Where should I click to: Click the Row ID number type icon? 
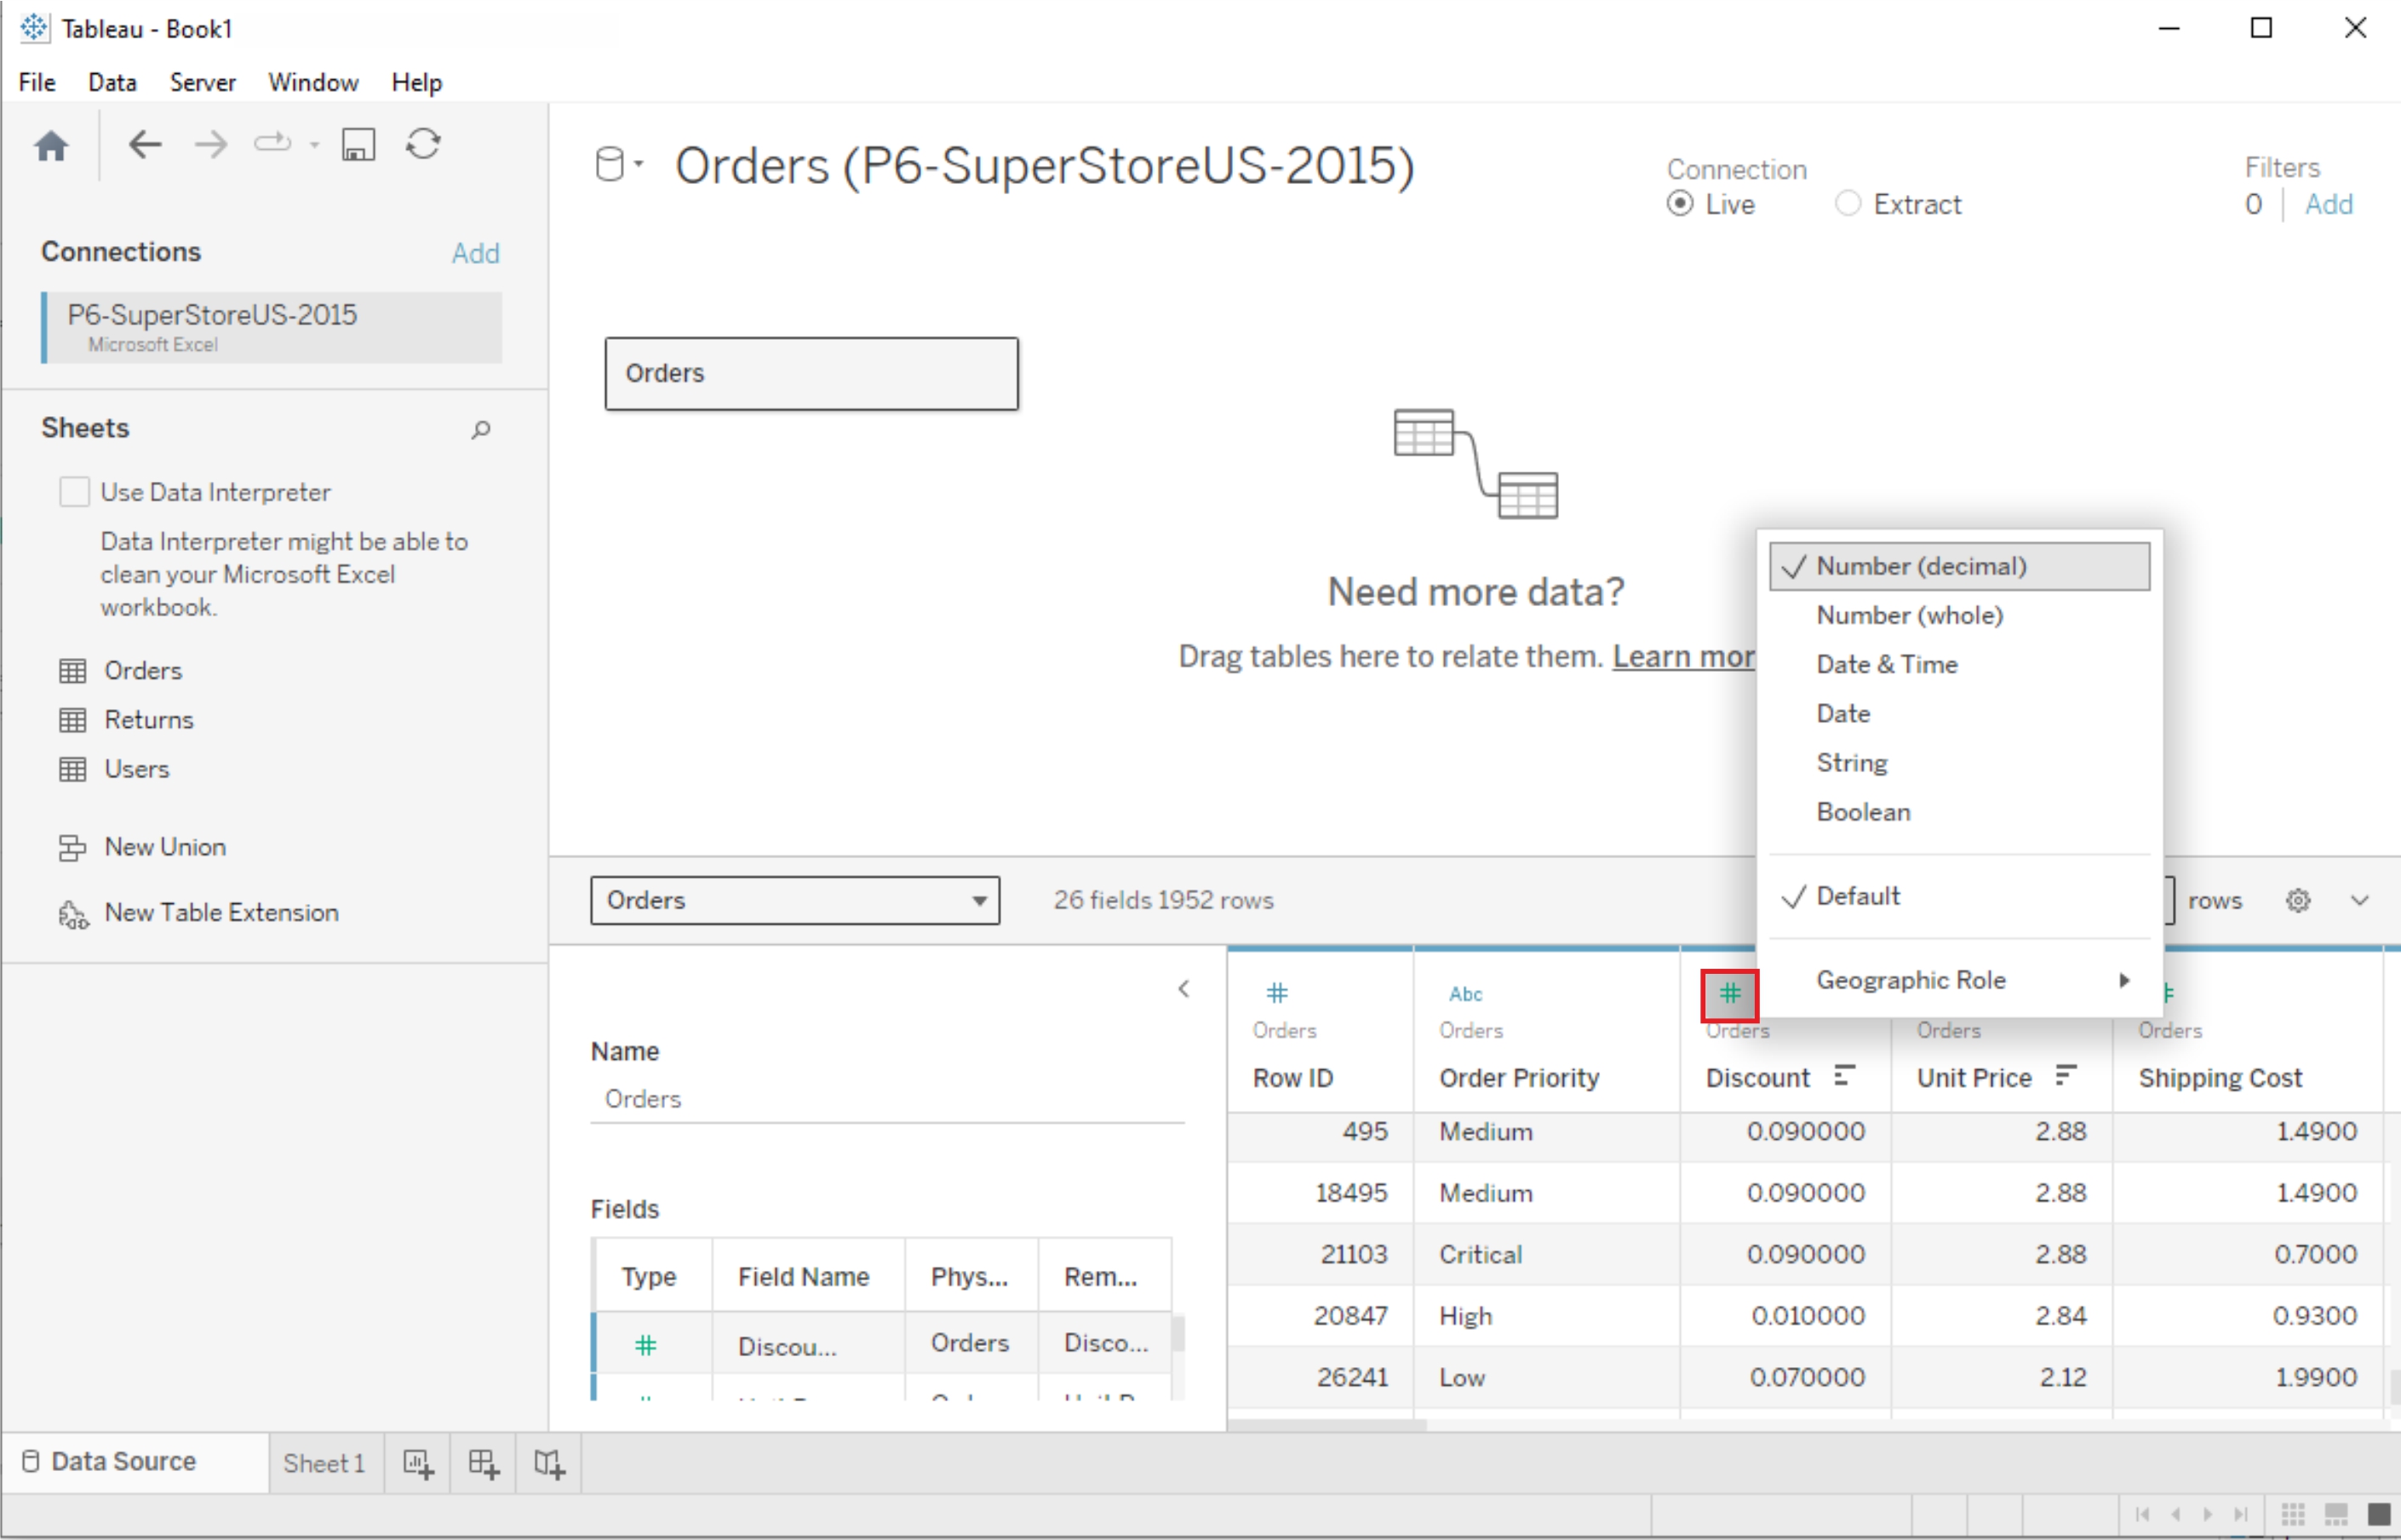tap(1277, 993)
